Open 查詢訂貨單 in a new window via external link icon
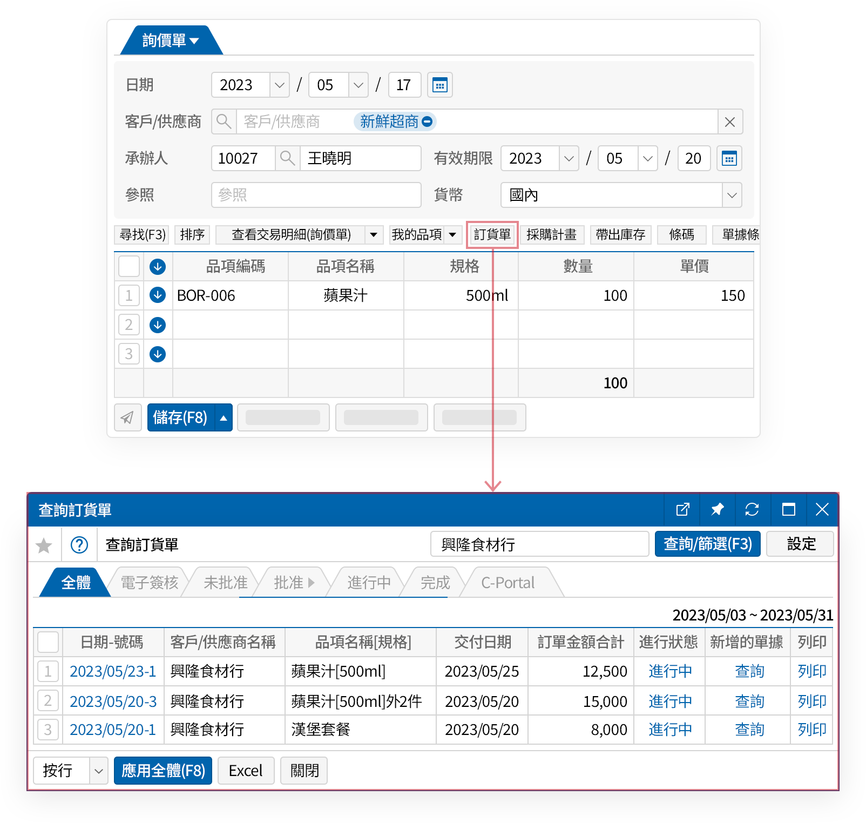Screen dimensions: 866x823 [x=682, y=509]
